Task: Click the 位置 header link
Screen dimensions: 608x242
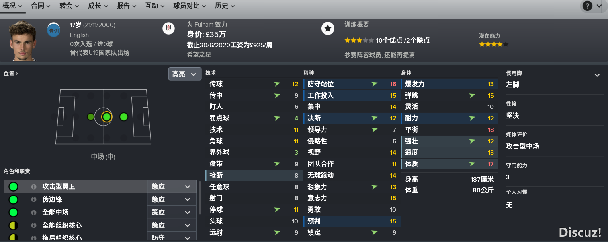Action: coord(10,74)
